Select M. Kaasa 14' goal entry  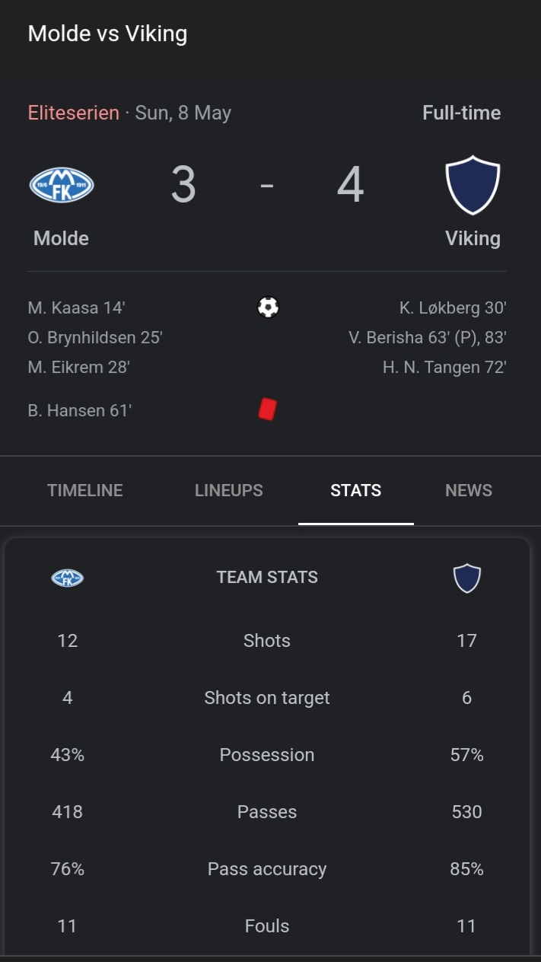coord(76,307)
